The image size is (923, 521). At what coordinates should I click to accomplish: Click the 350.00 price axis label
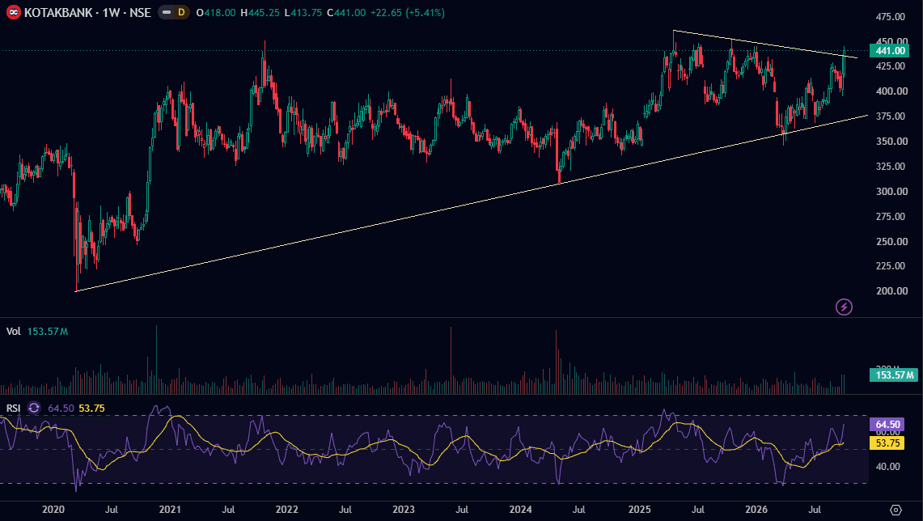(x=890, y=142)
